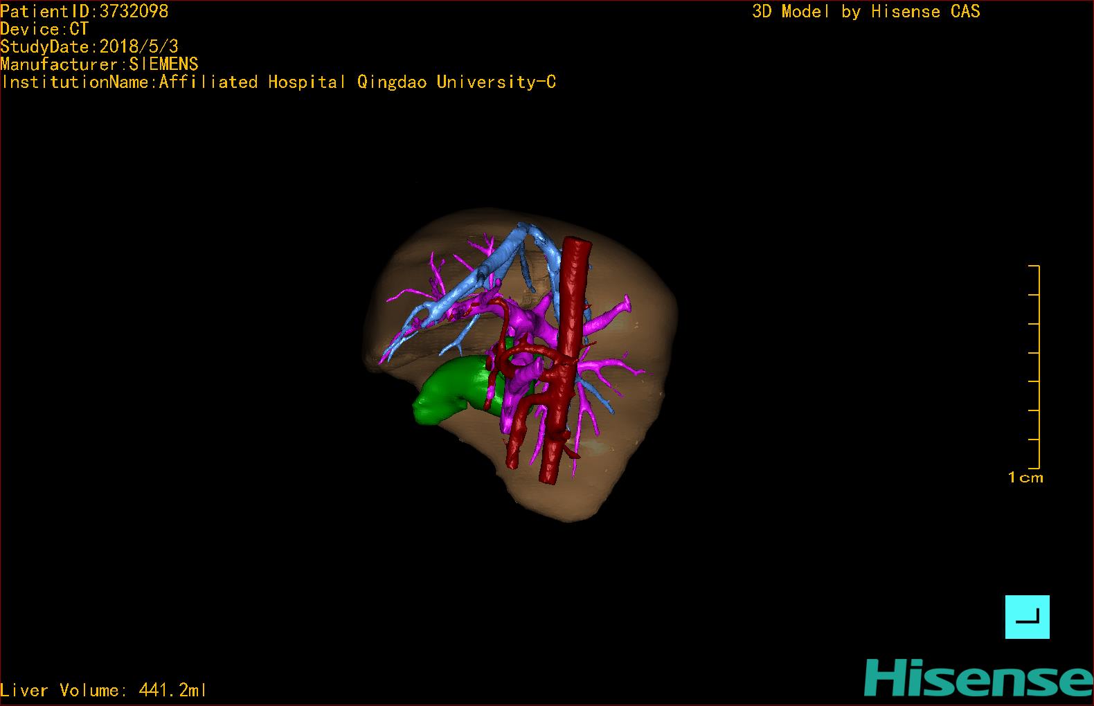Viewport: 1094px width, 706px height.
Task: Select the "Liver Volume: 441.2ml" readout
Action: (x=103, y=690)
